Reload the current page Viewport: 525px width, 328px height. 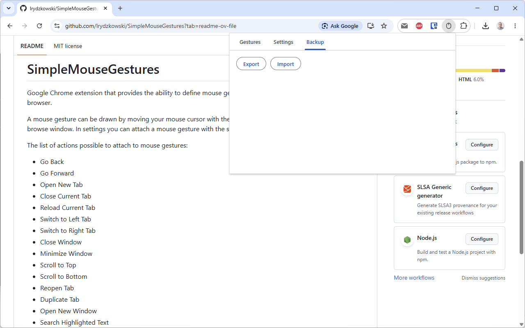pyautogui.click(x=39, y=26)
